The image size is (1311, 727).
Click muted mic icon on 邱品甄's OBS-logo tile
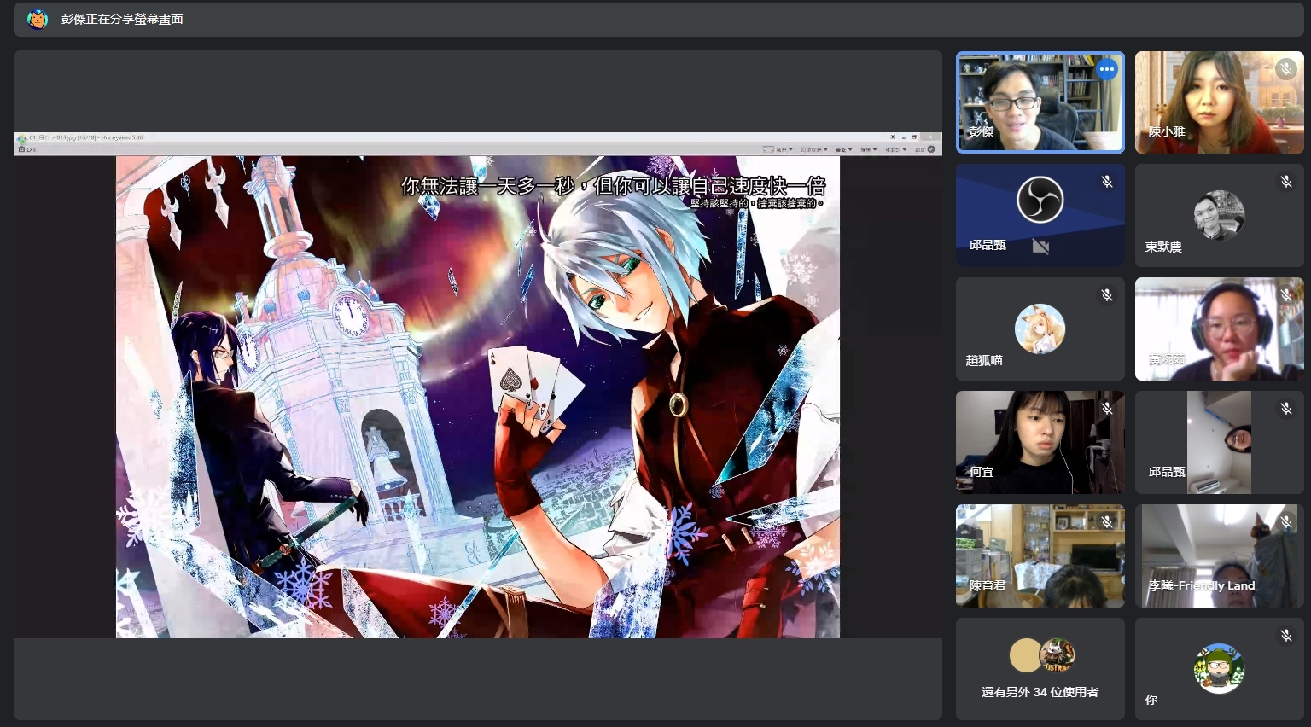coord(1107,182)
